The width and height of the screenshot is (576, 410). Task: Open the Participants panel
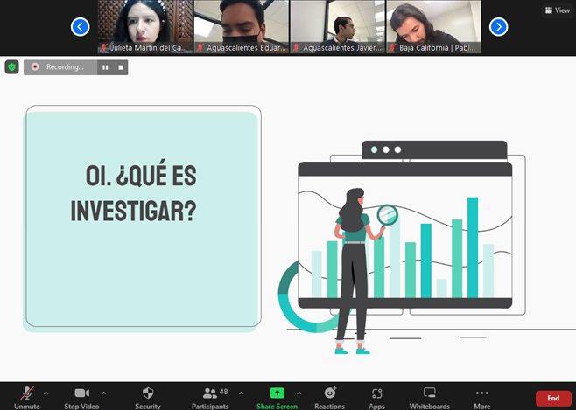[x=210, y=398]
